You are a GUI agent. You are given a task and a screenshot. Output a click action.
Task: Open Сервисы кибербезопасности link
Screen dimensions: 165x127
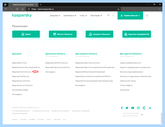click(x=130, y=63)
